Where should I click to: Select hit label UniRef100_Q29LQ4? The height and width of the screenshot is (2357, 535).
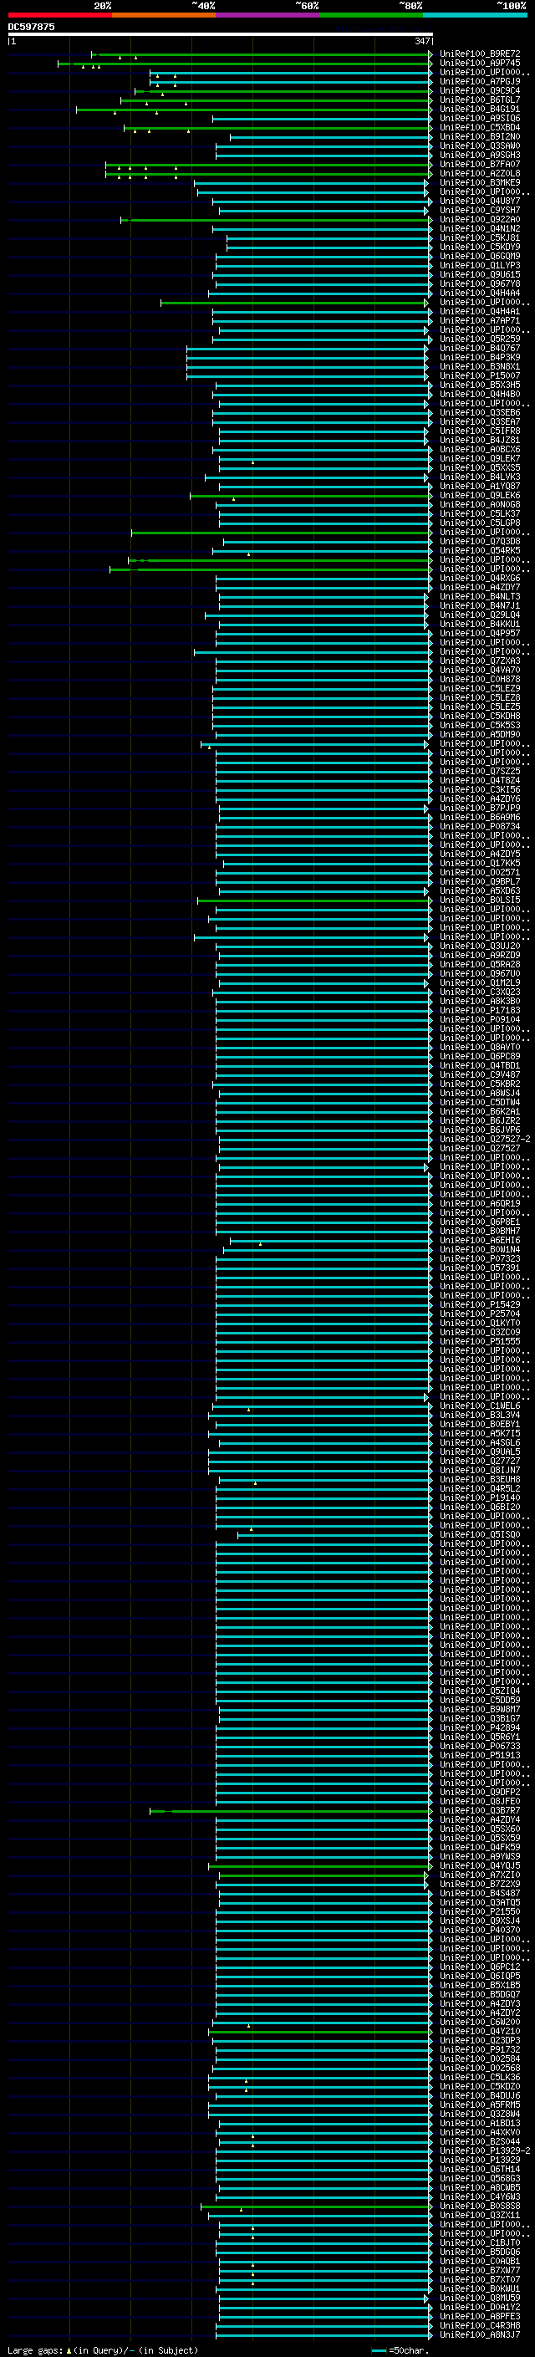[x=480, y=615]
